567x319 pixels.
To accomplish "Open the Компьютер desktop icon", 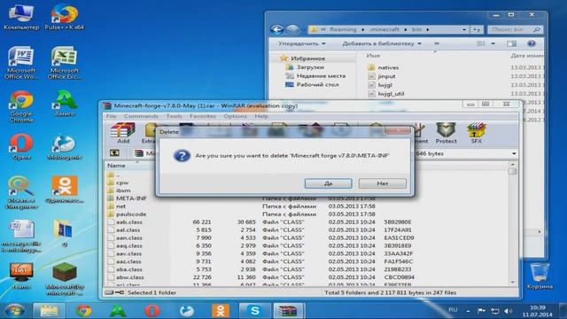I will [x=21, y=16].
